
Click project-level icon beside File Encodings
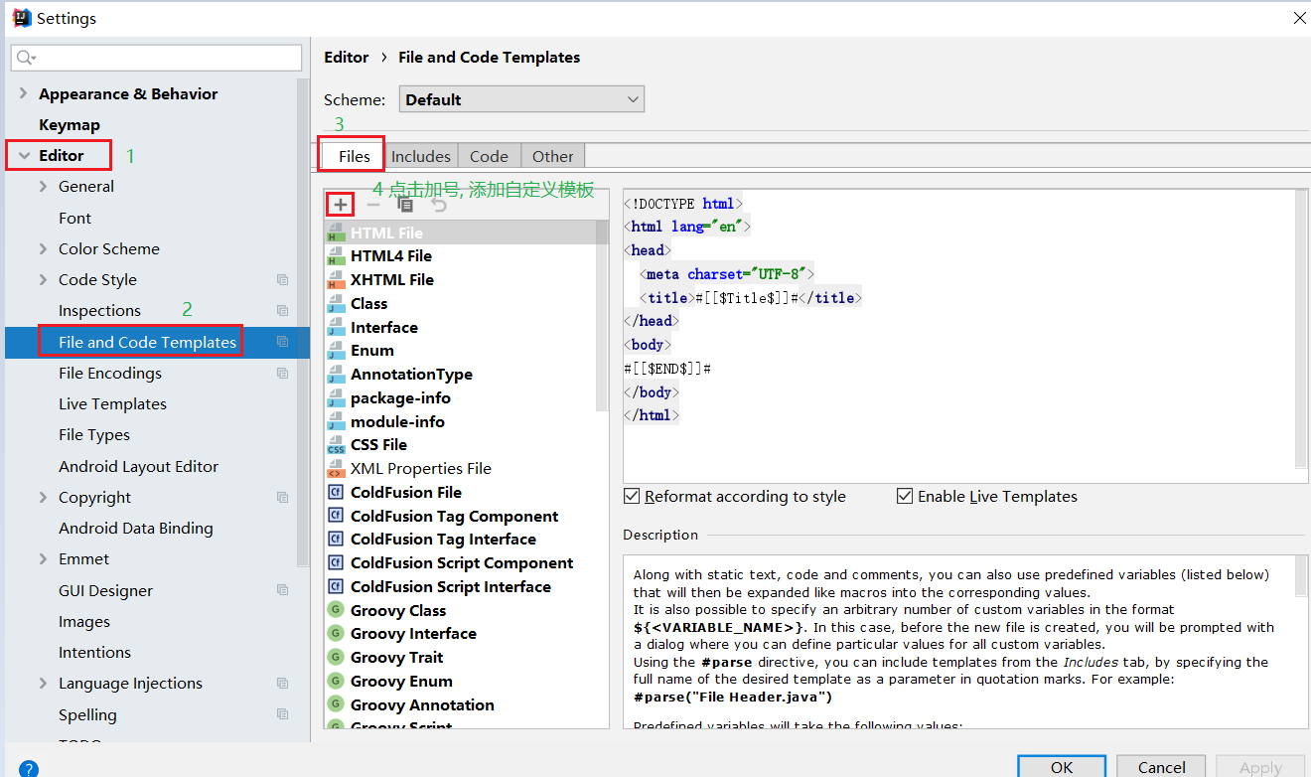point(282,374)
